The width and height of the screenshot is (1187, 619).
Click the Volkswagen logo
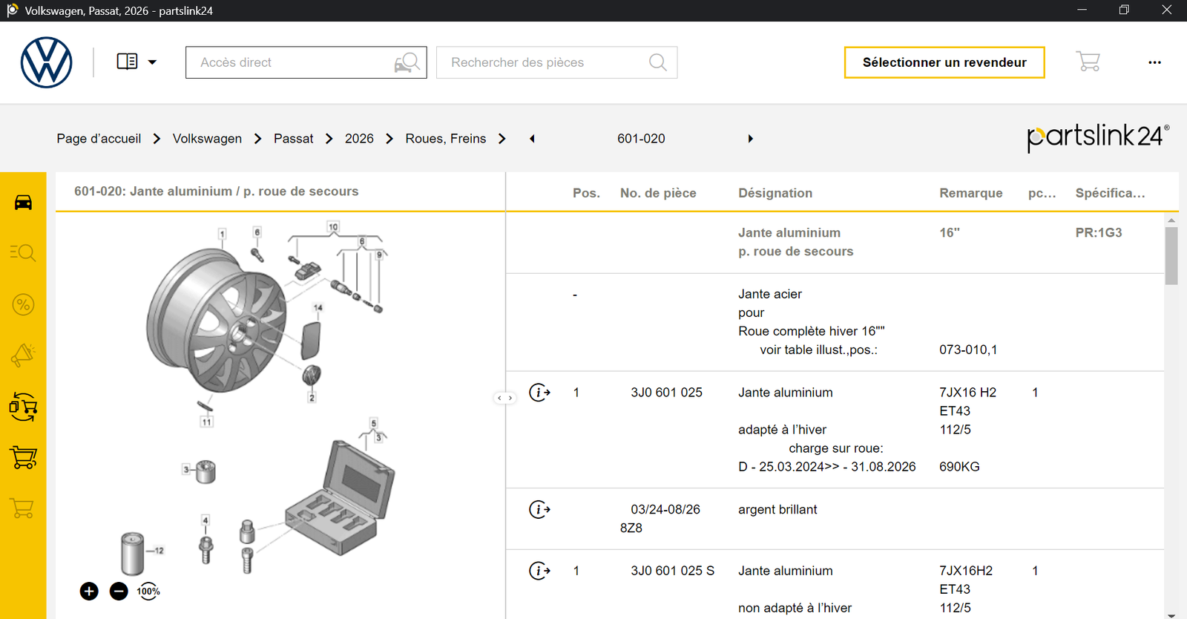[46, 62]
